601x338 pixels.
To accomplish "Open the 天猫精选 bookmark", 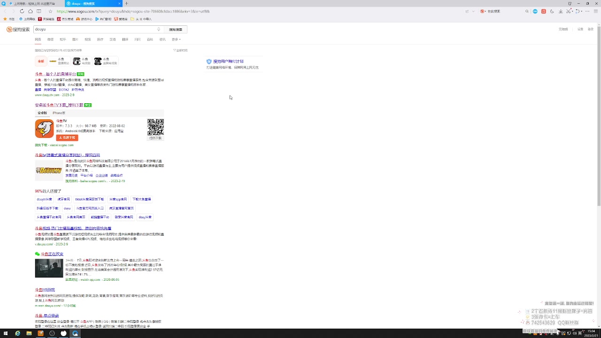I will pyautogui.click(x=46, y=19).
